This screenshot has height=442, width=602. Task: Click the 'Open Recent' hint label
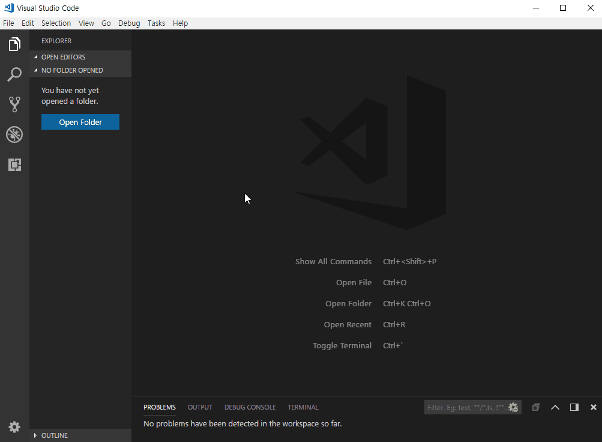point(348,324)
